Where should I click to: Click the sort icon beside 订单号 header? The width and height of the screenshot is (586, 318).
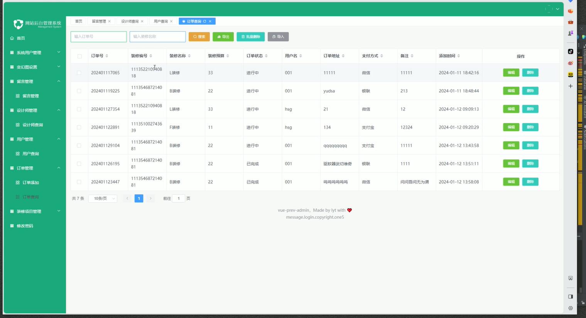107,56
